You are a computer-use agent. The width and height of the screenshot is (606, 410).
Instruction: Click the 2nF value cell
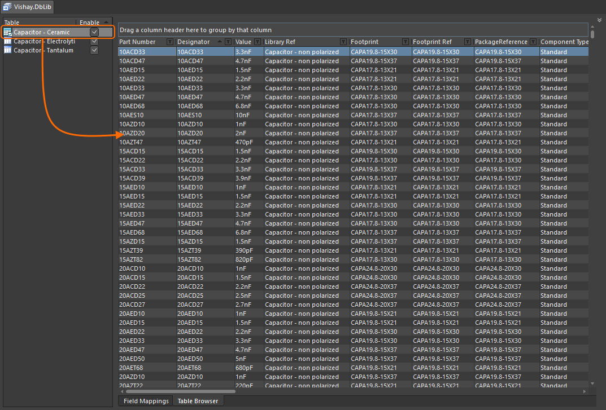coord(249,133)
